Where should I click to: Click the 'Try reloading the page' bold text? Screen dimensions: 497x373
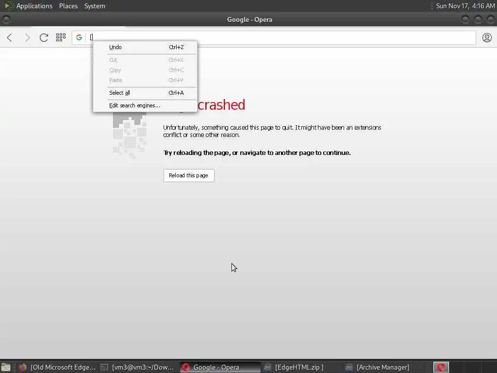pos(257,153)
